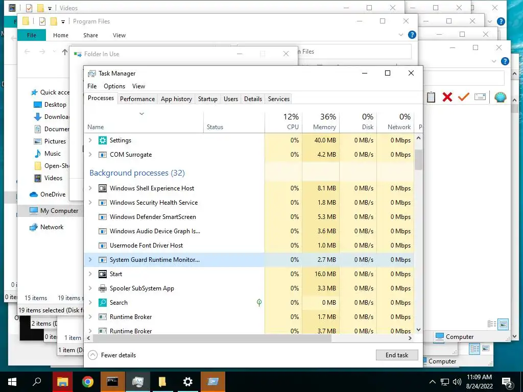Switch to the Services tab
Image resolution: width=523 pixels, height=392 pixels.
pyautogui.click(x=279, y=99)
